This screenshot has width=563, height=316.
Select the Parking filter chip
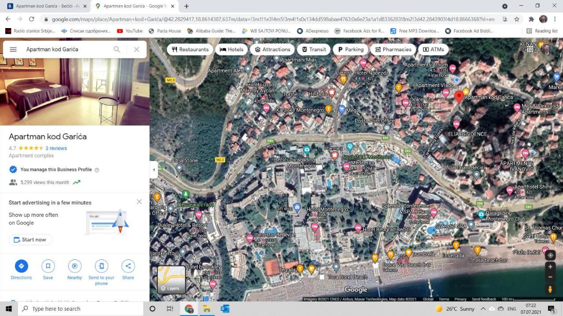point(350,49)
